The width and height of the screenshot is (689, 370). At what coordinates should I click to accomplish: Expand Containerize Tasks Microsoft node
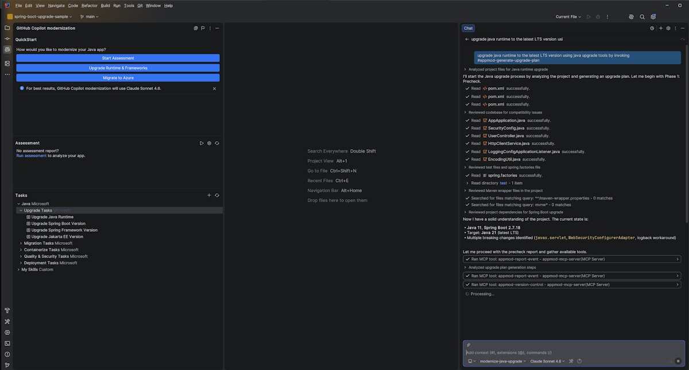(21, 250)
